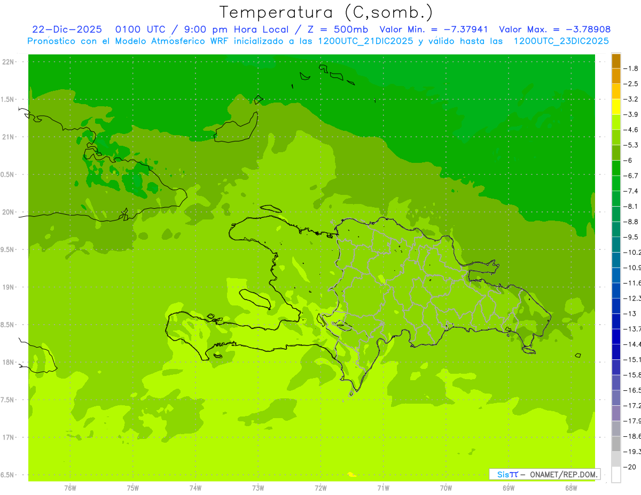Click the '69W' longitude label

(x=509, y=488)
